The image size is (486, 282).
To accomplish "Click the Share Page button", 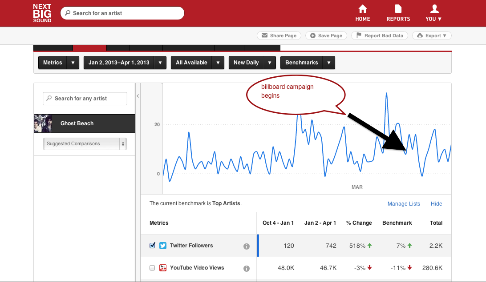I will (x=279, y=36).
